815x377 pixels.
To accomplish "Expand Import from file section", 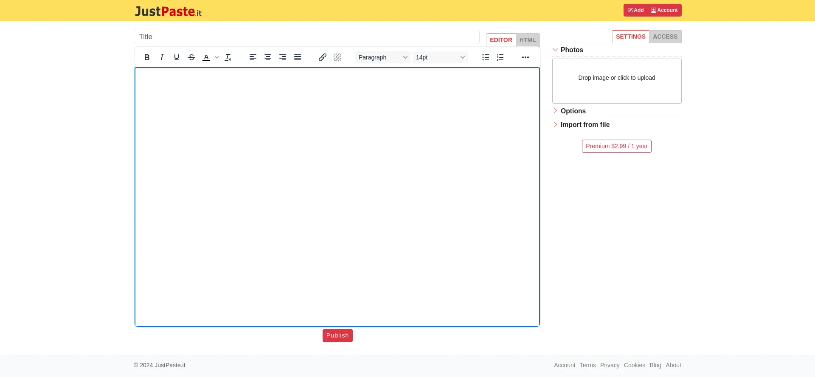I will 617,124.
